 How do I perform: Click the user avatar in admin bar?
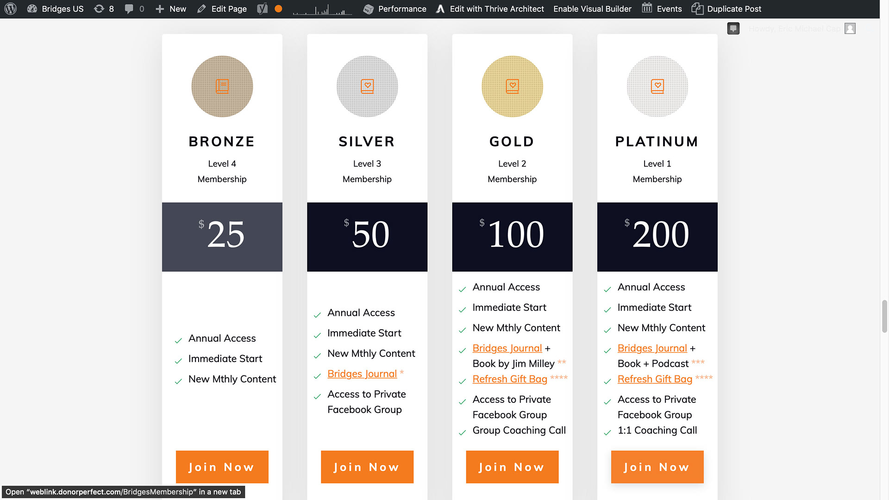[x=850, y=29]
